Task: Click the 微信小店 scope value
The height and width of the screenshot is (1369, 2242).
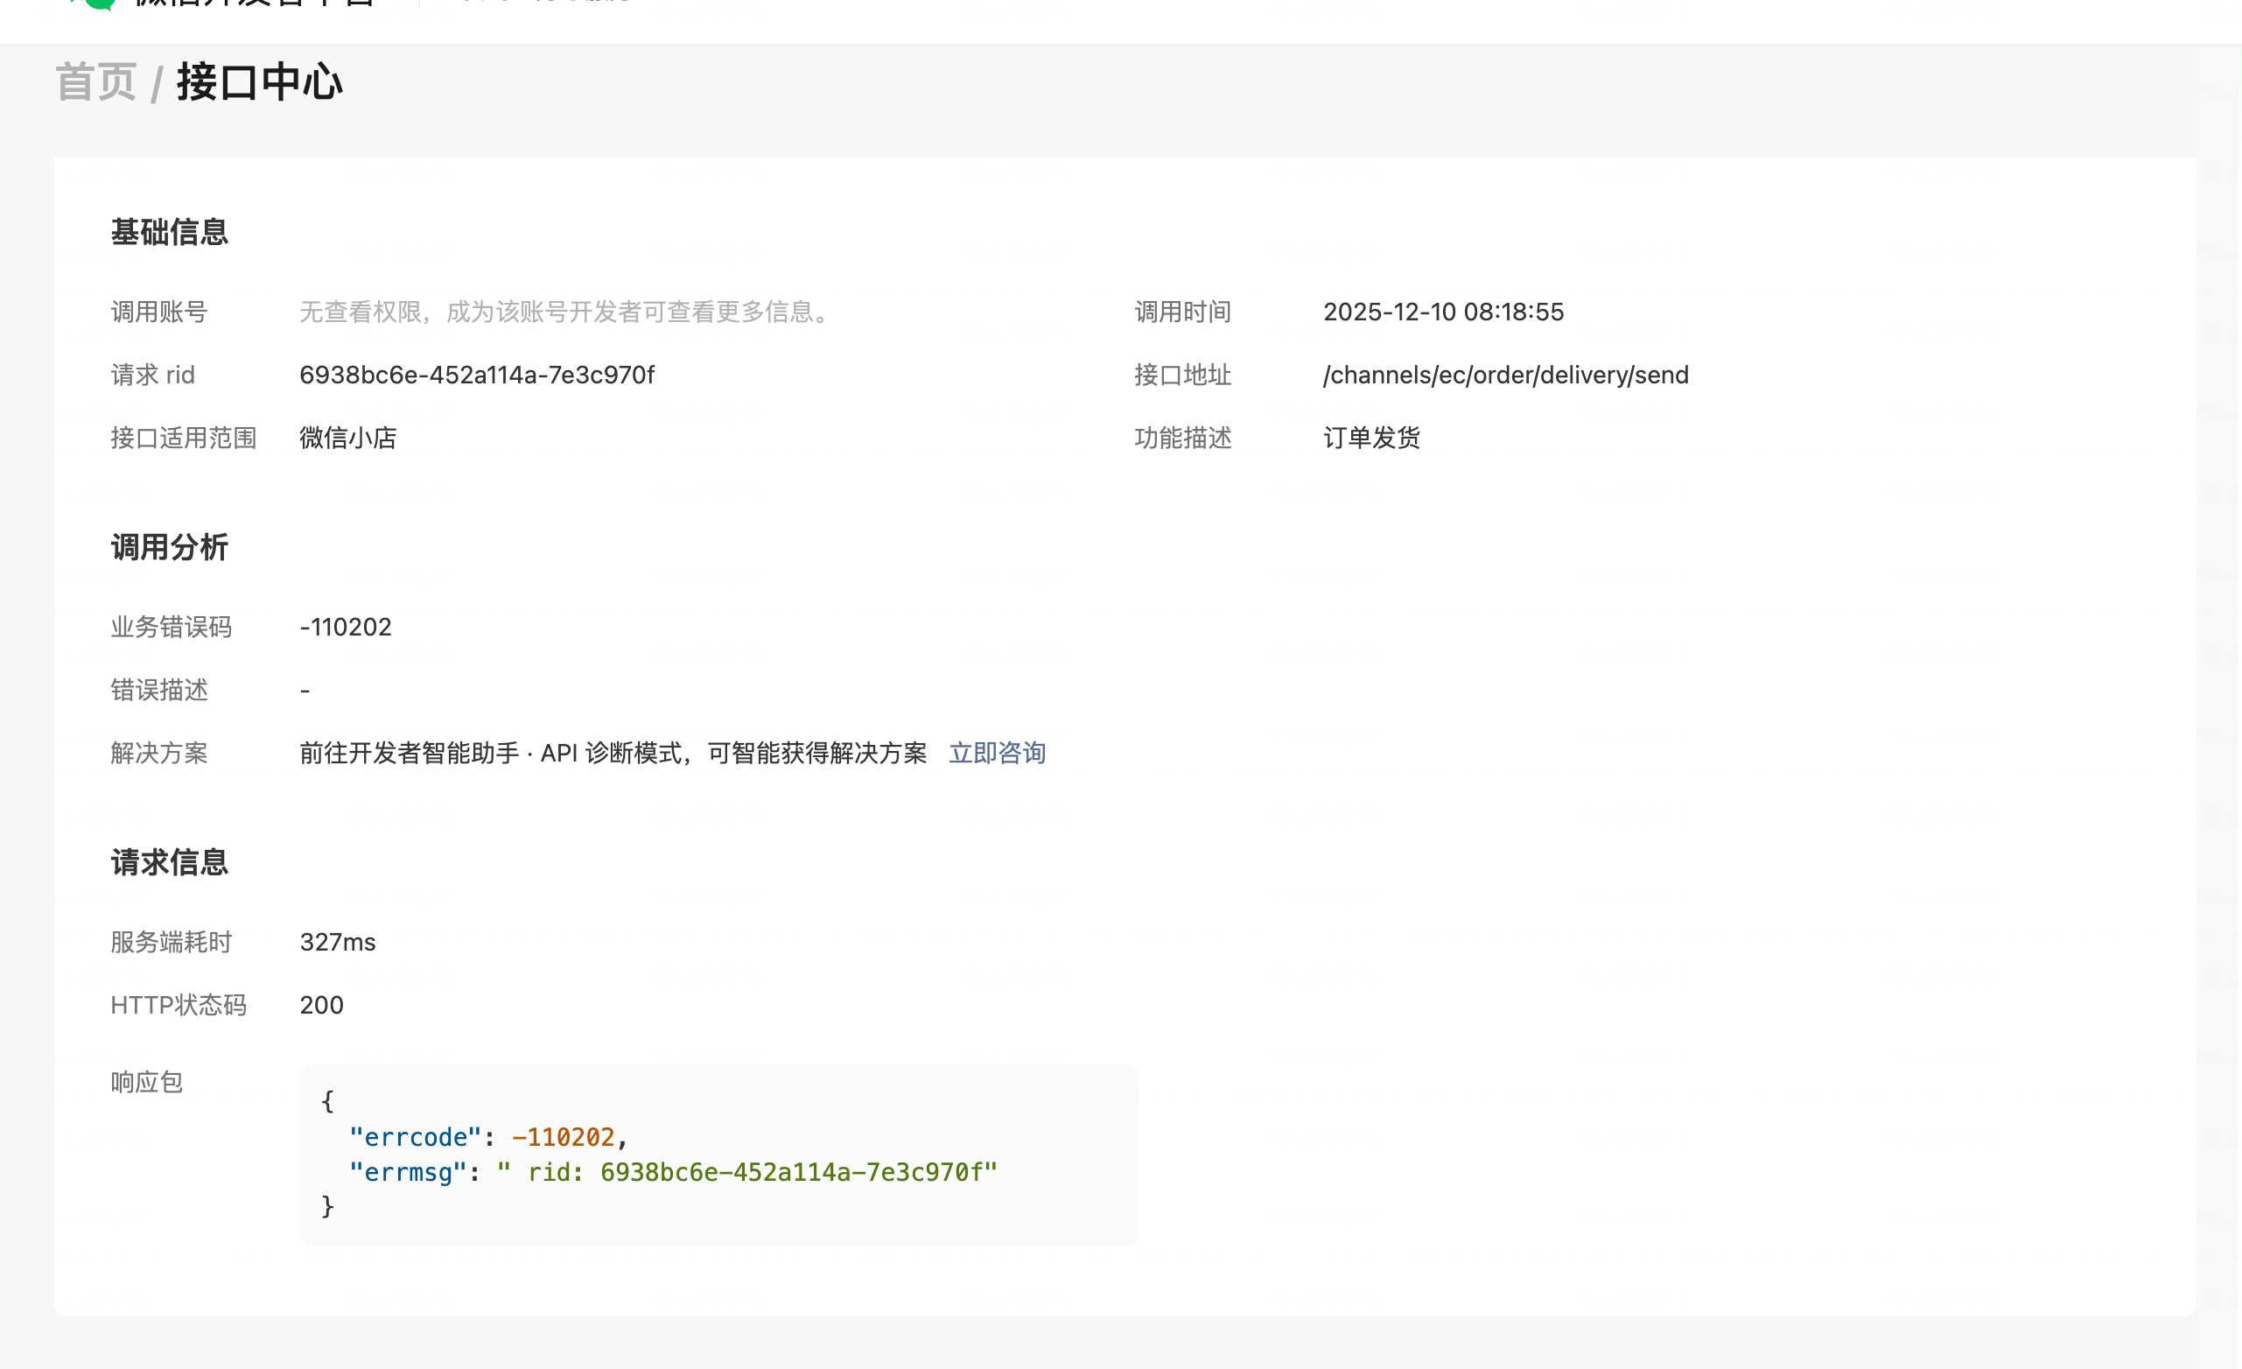Action: pos(347,438)
